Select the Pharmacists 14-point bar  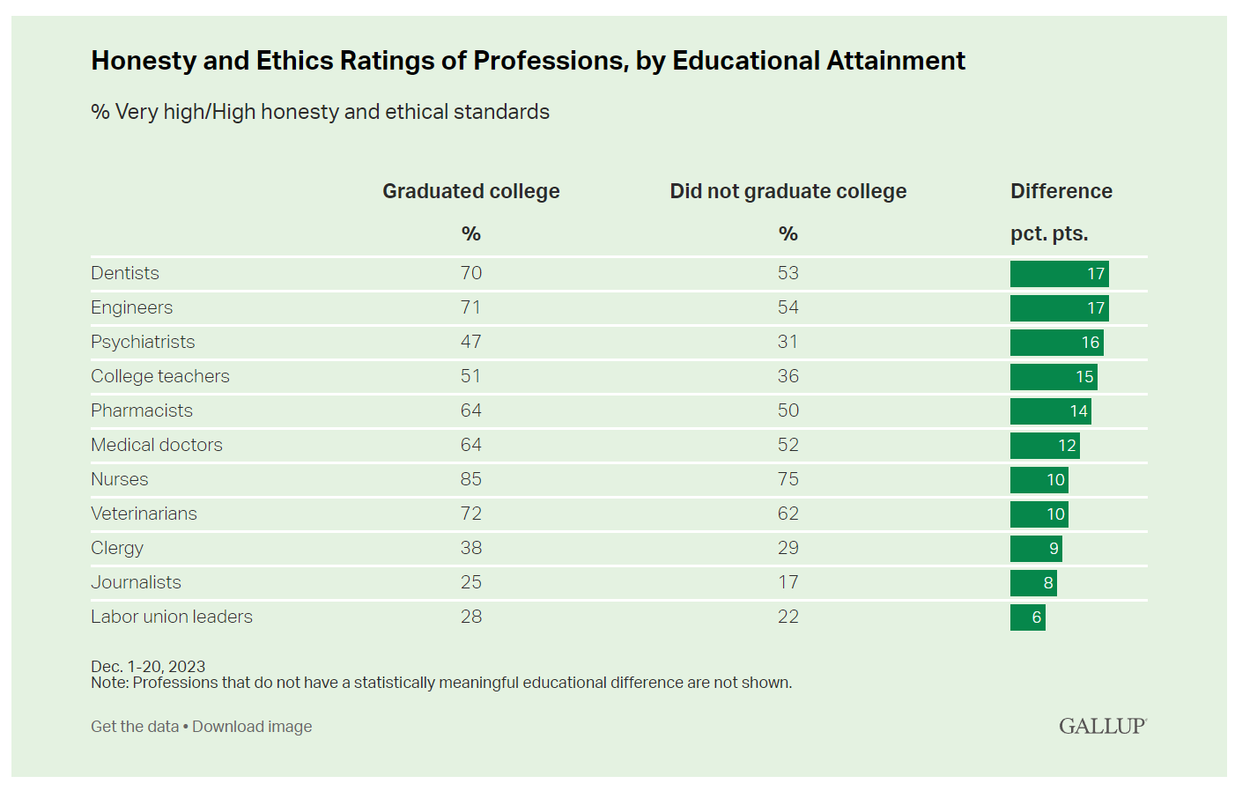(x=1050, y=411)
